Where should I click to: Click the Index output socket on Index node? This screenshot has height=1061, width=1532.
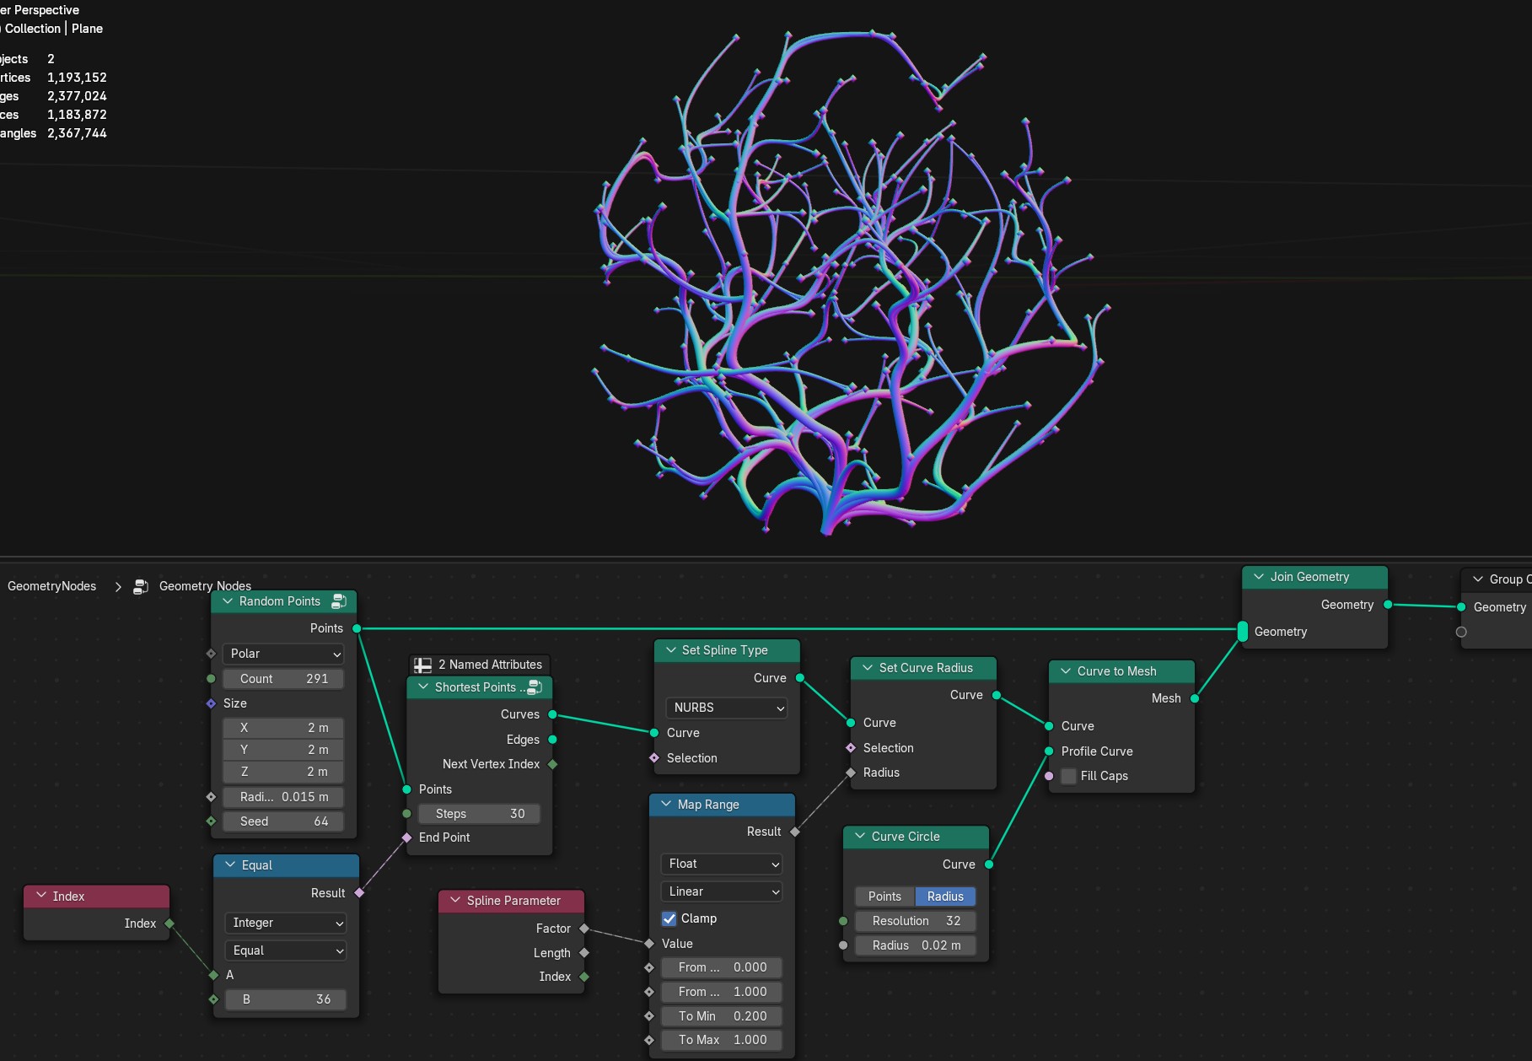pos(169,924)
